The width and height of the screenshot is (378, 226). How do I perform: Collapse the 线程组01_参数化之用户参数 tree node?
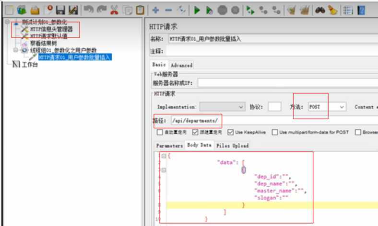coord(16,50)
